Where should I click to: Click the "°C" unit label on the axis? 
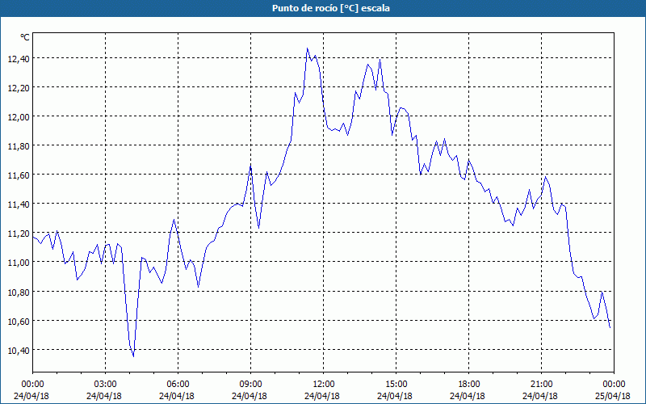(25, 37)
